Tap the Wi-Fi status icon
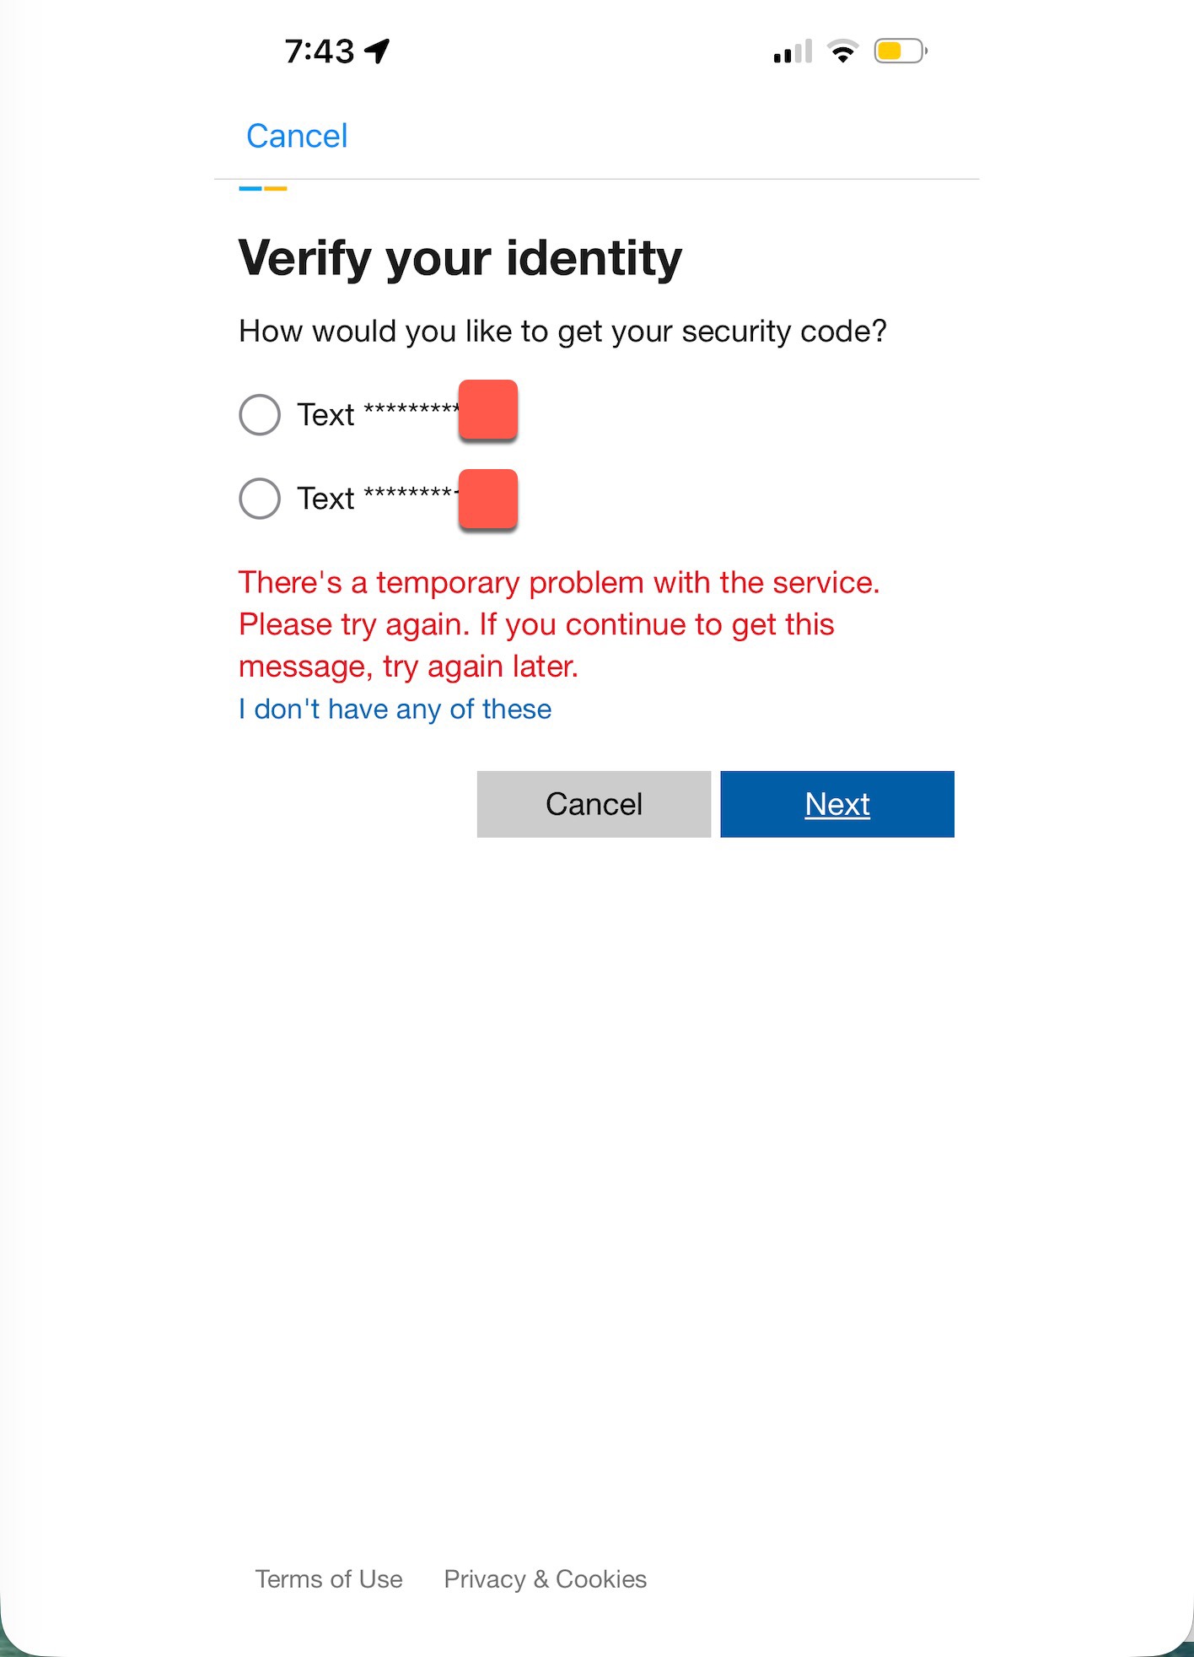Image resolution: width=1194 pixels, height=1657 pixels. [842, 51]
